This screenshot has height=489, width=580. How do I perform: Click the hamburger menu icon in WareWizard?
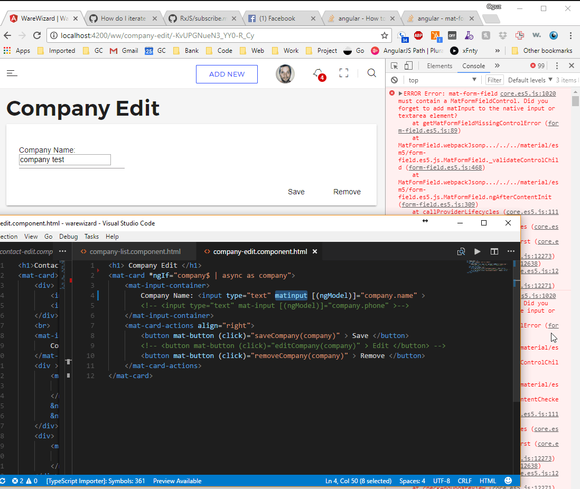[x=12, y=73]
